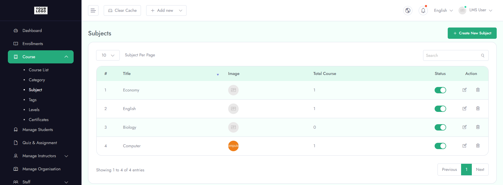Click the search magnifier icon
Screen dimensions: 503x185
(483, 56)
